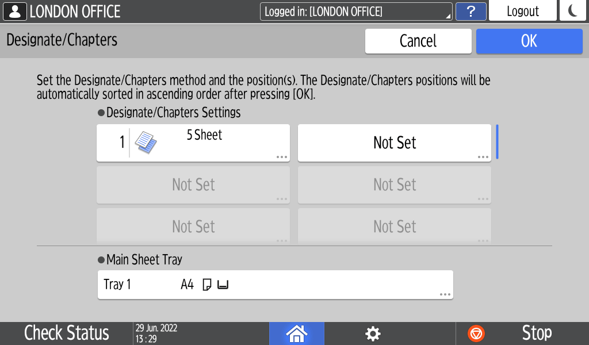Click the blue chapter list scrollbar

497,142
